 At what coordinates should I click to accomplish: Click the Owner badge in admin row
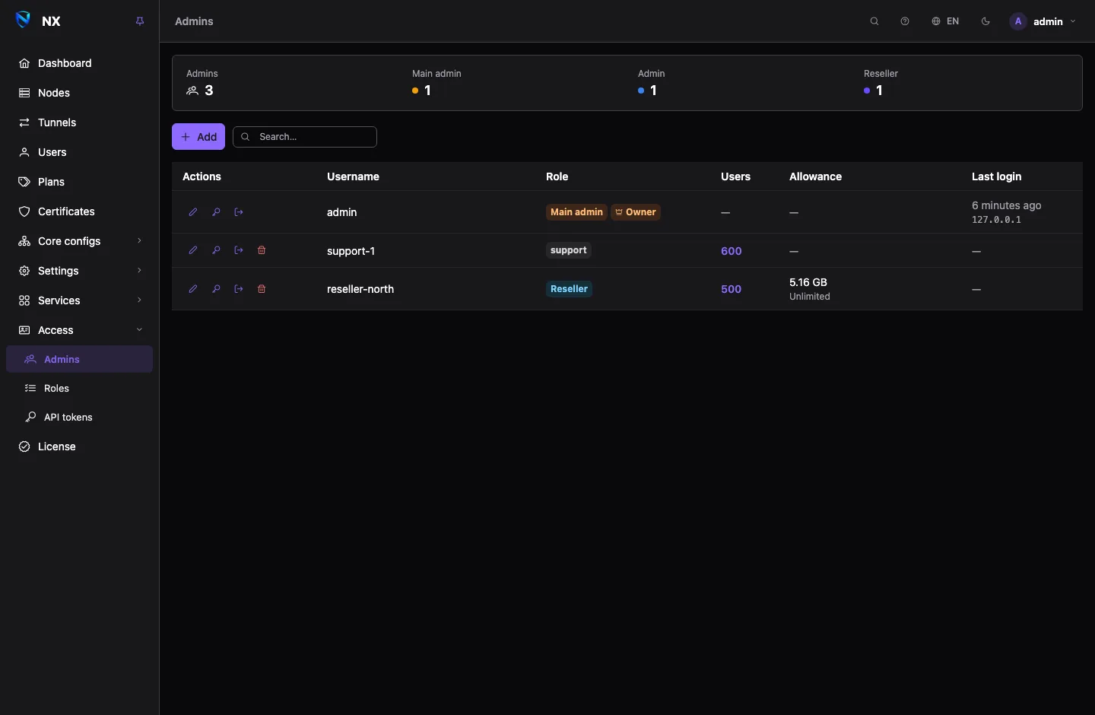(636, 212)
